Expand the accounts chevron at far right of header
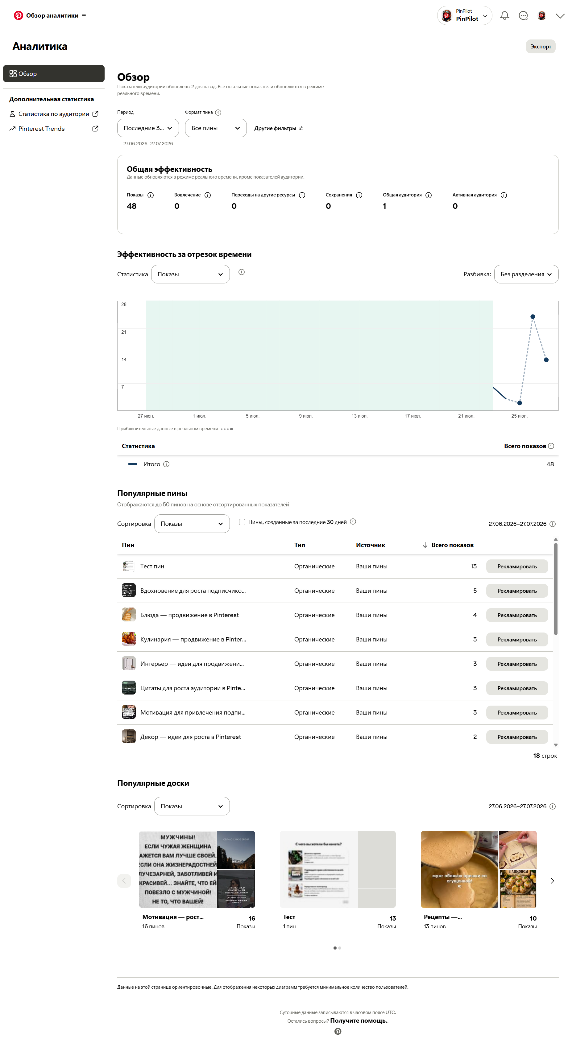 pos(560,16)
